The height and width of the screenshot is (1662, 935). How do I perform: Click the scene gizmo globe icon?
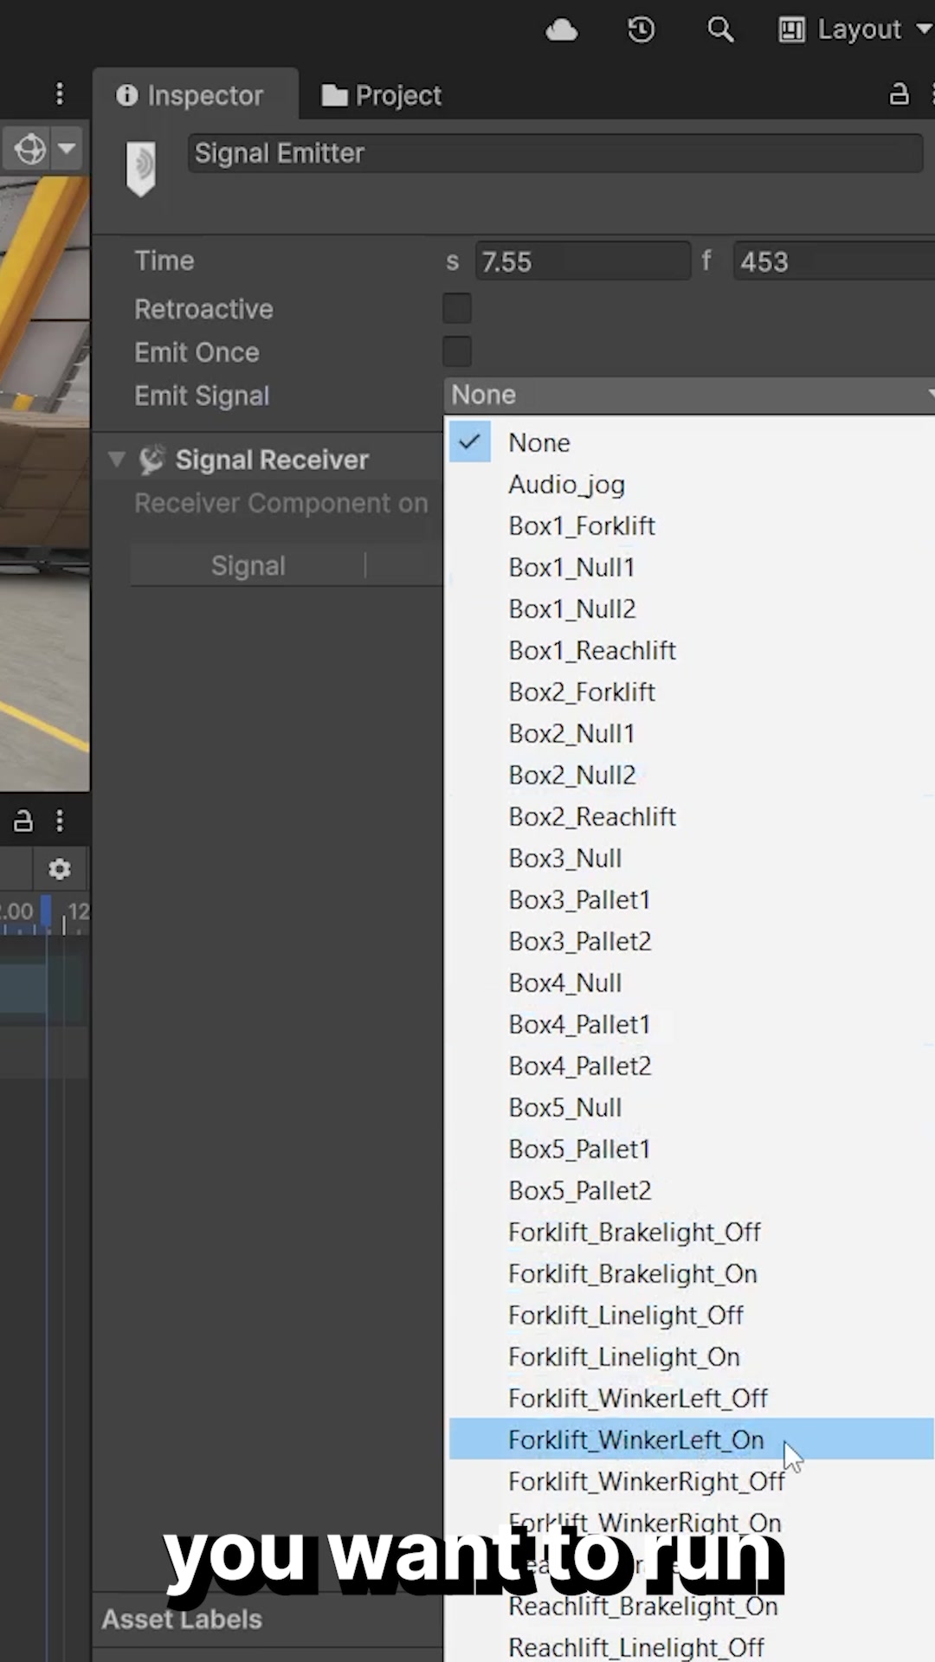pos(30,149)
